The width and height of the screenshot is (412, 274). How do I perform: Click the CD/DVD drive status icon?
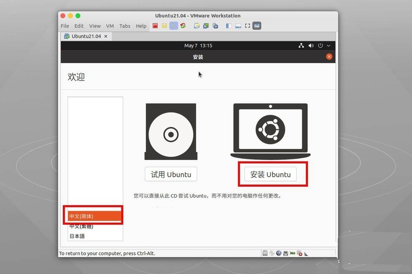pyautogui.click(x=272, y=253)
